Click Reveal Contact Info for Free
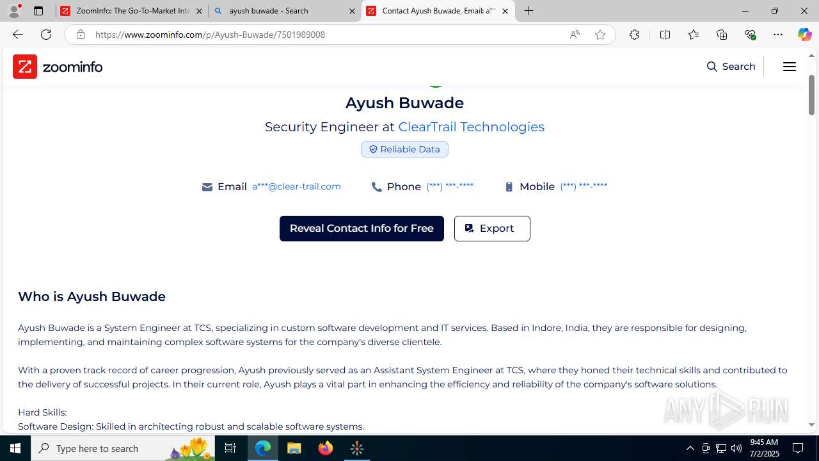This screenshot has width=819, height=461. tap(362, 229)
